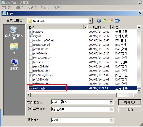Screen dimensions: 143x127
Task: Select the prfh0804.dat file
Action: pos(41,84)
